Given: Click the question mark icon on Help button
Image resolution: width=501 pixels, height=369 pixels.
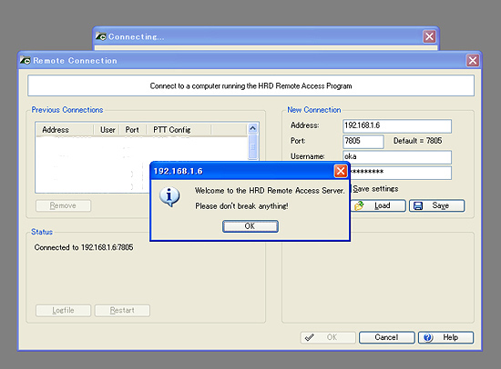Looking at the screenshot, I should coord(428,337).
